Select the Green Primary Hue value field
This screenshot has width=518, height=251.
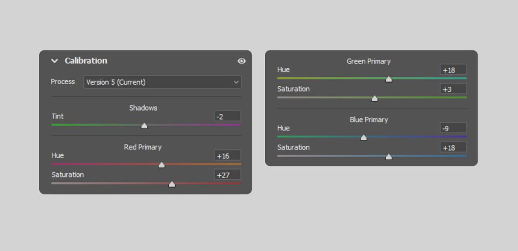(453, 70)
